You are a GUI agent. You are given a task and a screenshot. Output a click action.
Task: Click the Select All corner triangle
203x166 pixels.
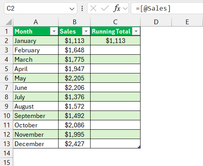[9, 22]
